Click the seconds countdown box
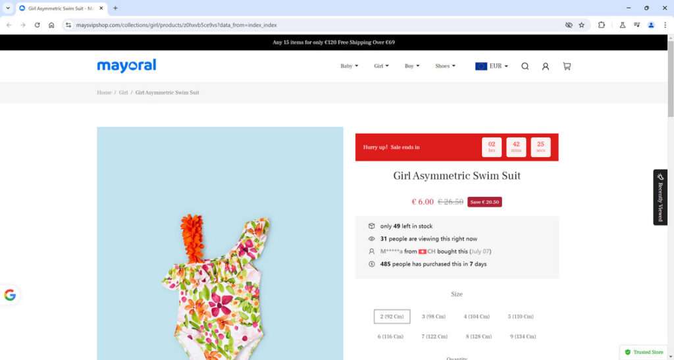Viewport: 674px width, 360px height. (540, 147)
